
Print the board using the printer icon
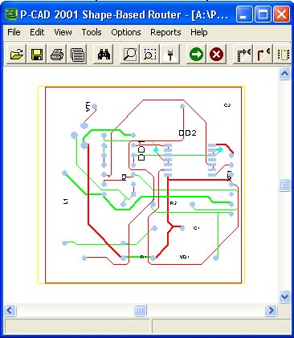[x=57, y=55]
